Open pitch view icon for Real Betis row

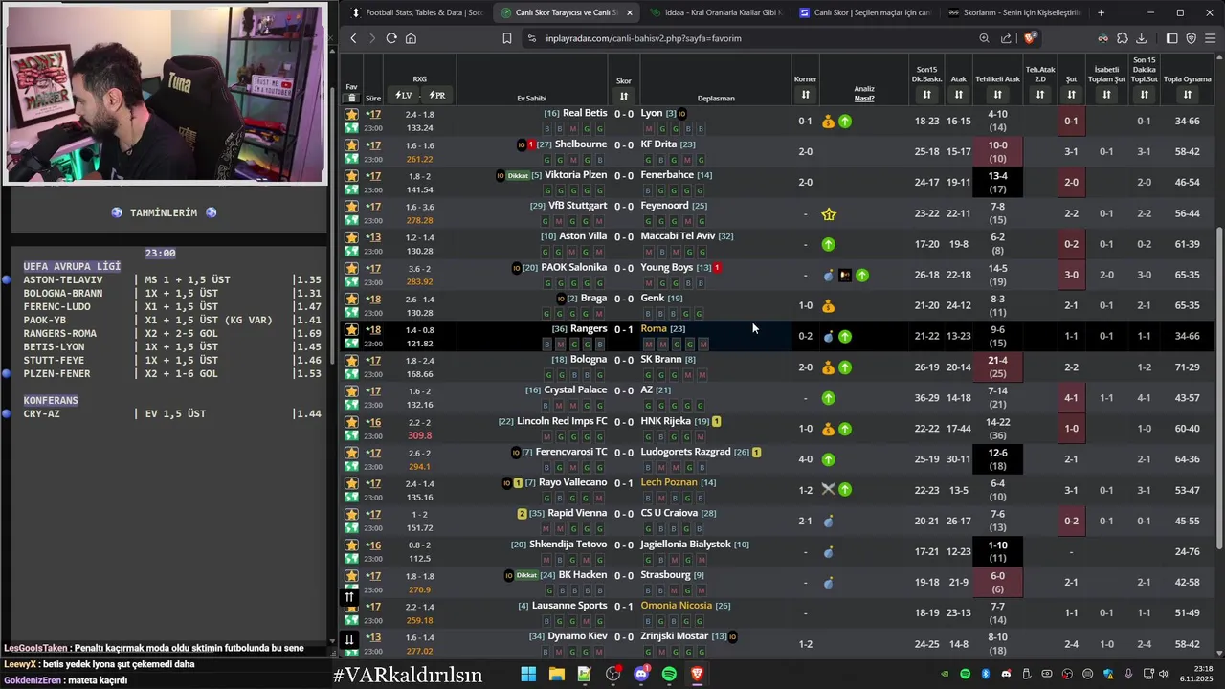click(x=352, y=128)
